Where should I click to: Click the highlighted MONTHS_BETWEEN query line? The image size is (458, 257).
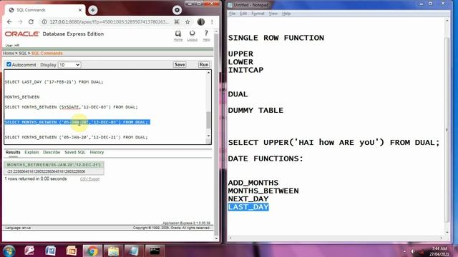coord(77,122)
